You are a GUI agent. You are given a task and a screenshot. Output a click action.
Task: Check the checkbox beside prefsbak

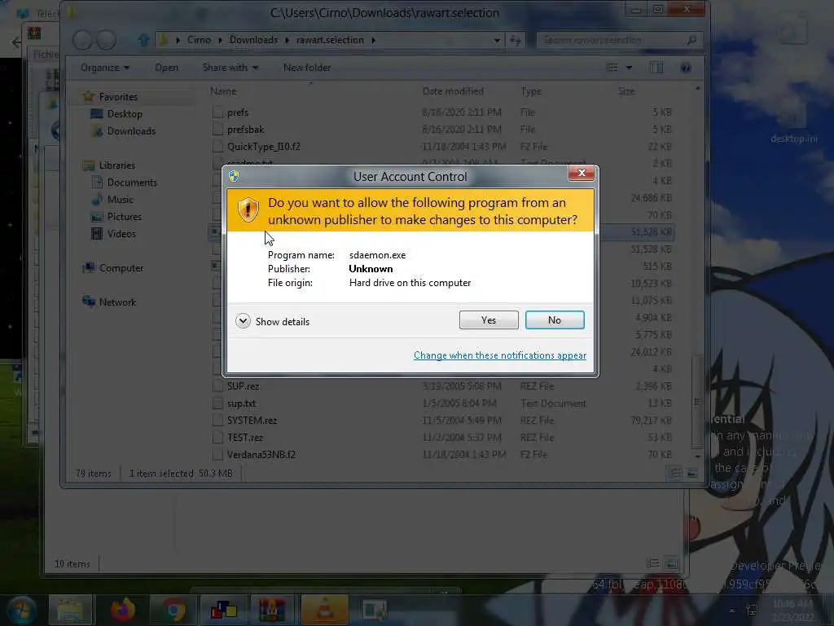[x=217, y=130]
